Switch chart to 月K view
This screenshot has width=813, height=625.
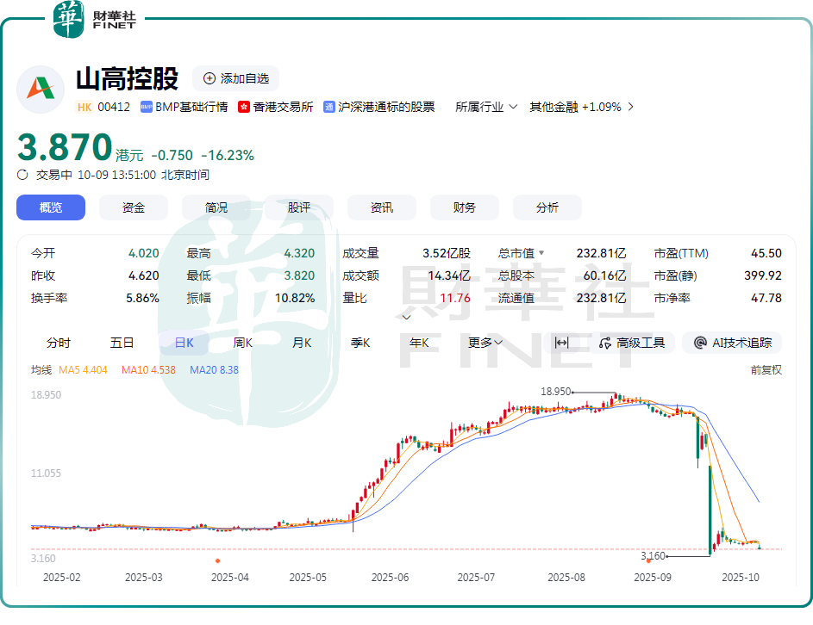[301, 343]
